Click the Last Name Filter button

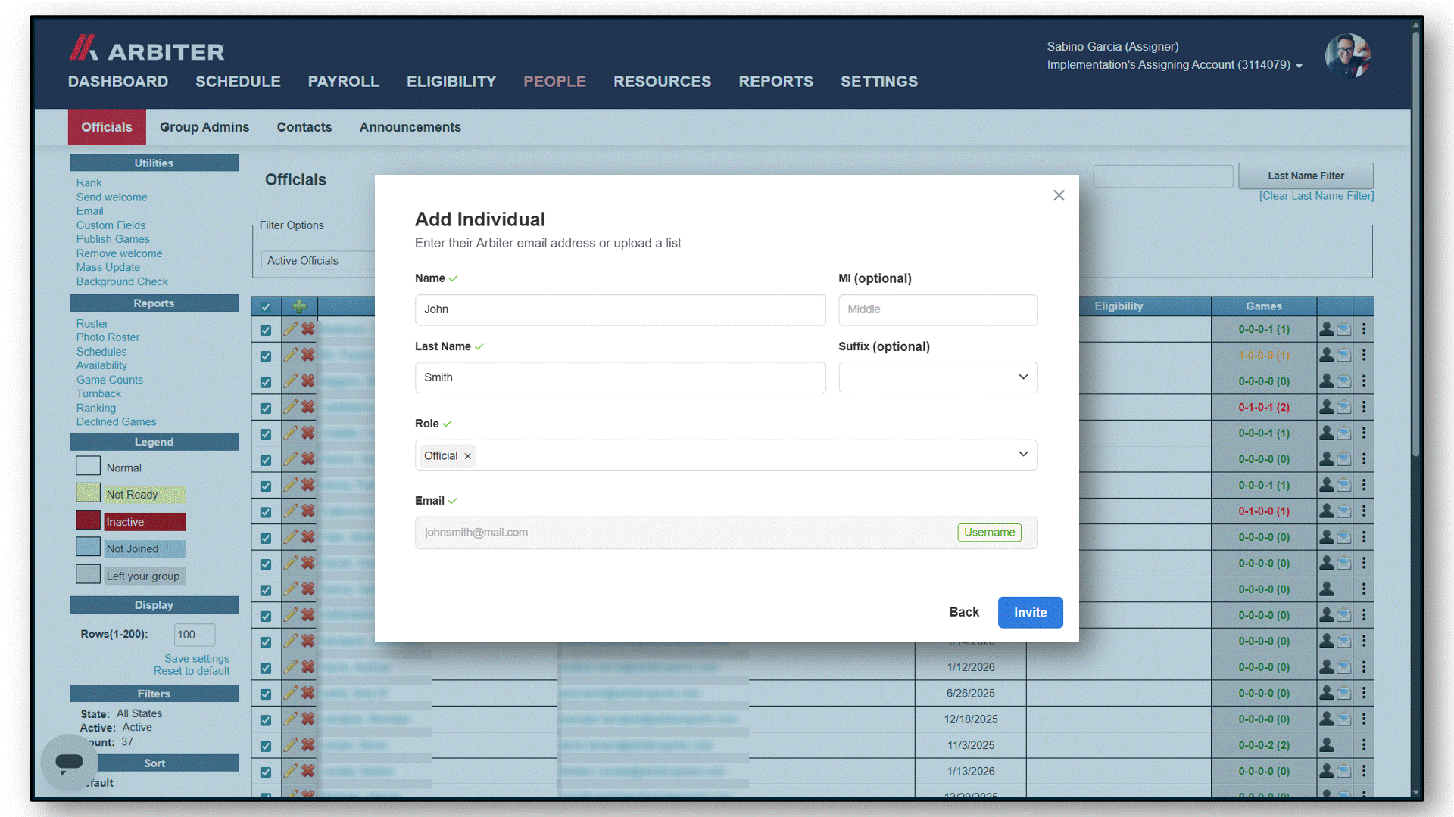tap(1306, 176)
